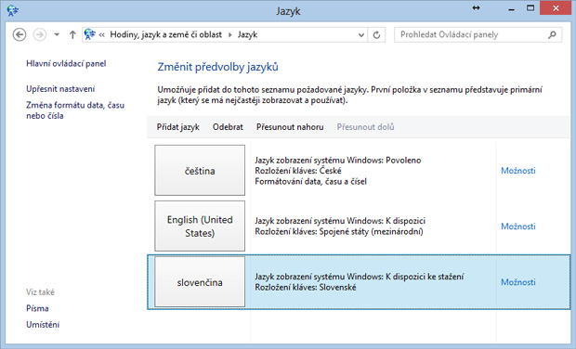Open Hodiny, jazyk a země či oblast breadcrumb
This screenshot has width=576, height=349.
pyautogui.click(x=166, y=35)
